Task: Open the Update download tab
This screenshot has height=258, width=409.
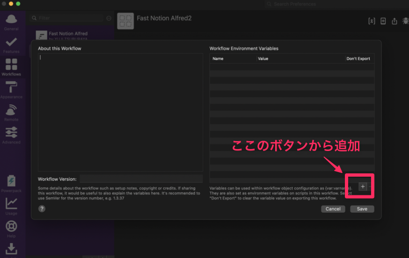Action: [x=11, y=250]
